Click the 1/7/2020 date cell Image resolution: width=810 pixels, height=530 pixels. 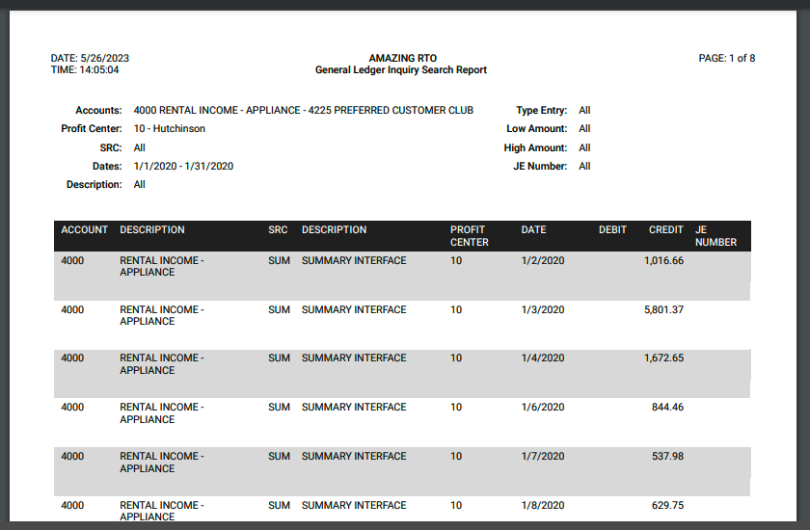(543, 457)
